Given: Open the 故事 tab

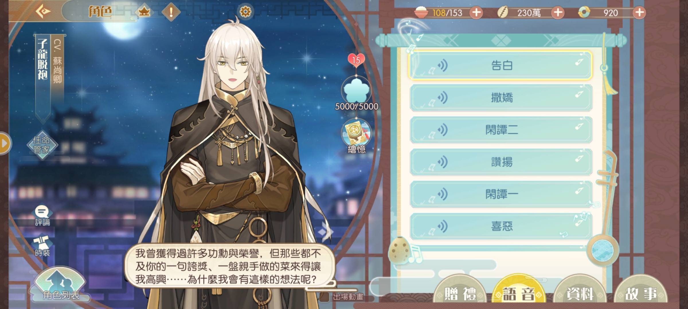Looking at the screenshot, I should click(x=640, y=293).
